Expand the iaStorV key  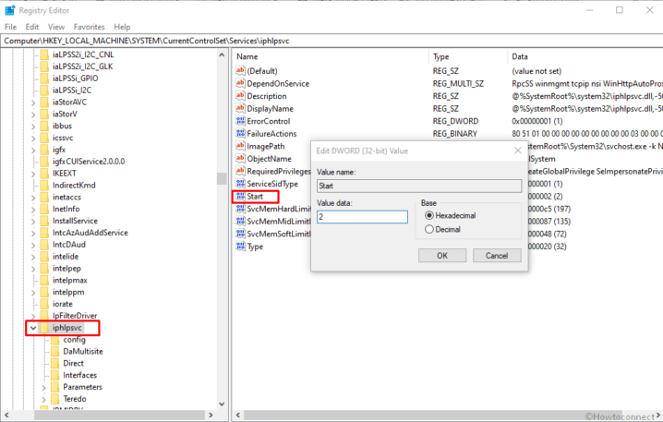click(33, 115)
